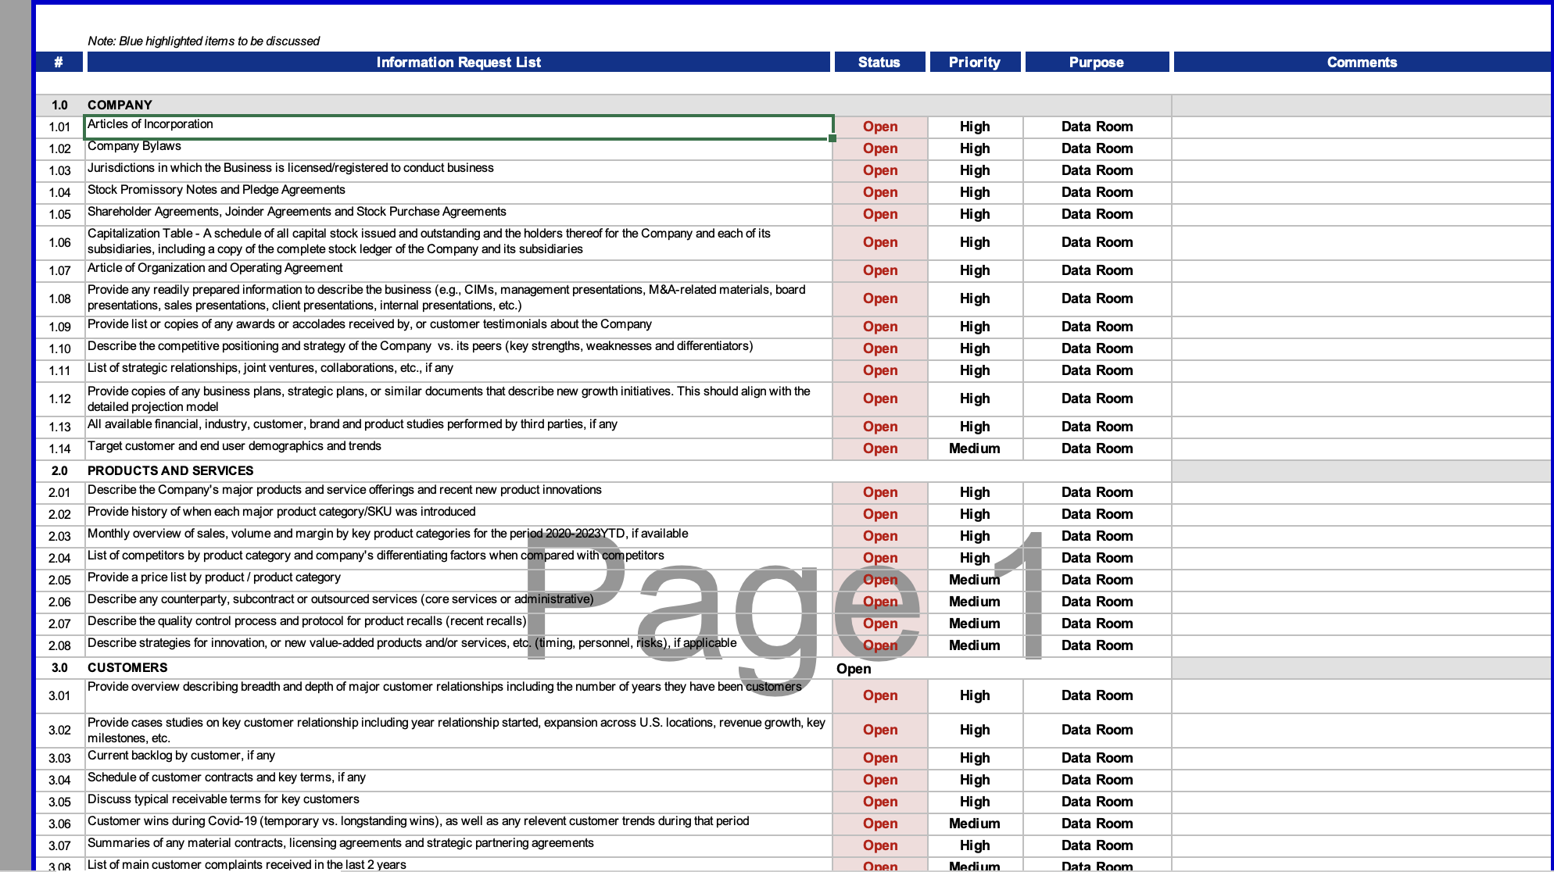Select 'Monthly overview of sales, volume' row
Image resolution: width=1554 pixels, height=872 pixels.
458,536
